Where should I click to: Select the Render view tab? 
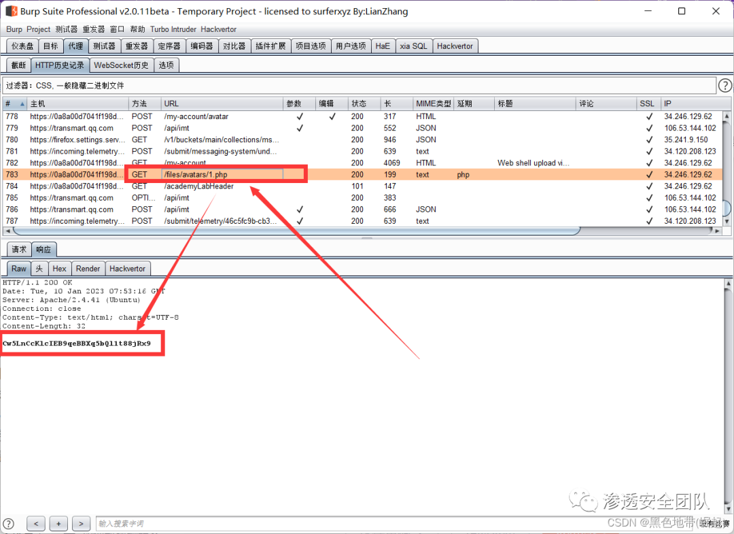88,269
